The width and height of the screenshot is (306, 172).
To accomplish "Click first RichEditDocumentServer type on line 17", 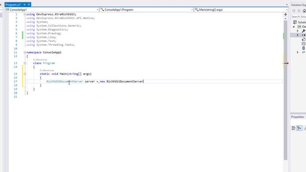I will point(65,82).
